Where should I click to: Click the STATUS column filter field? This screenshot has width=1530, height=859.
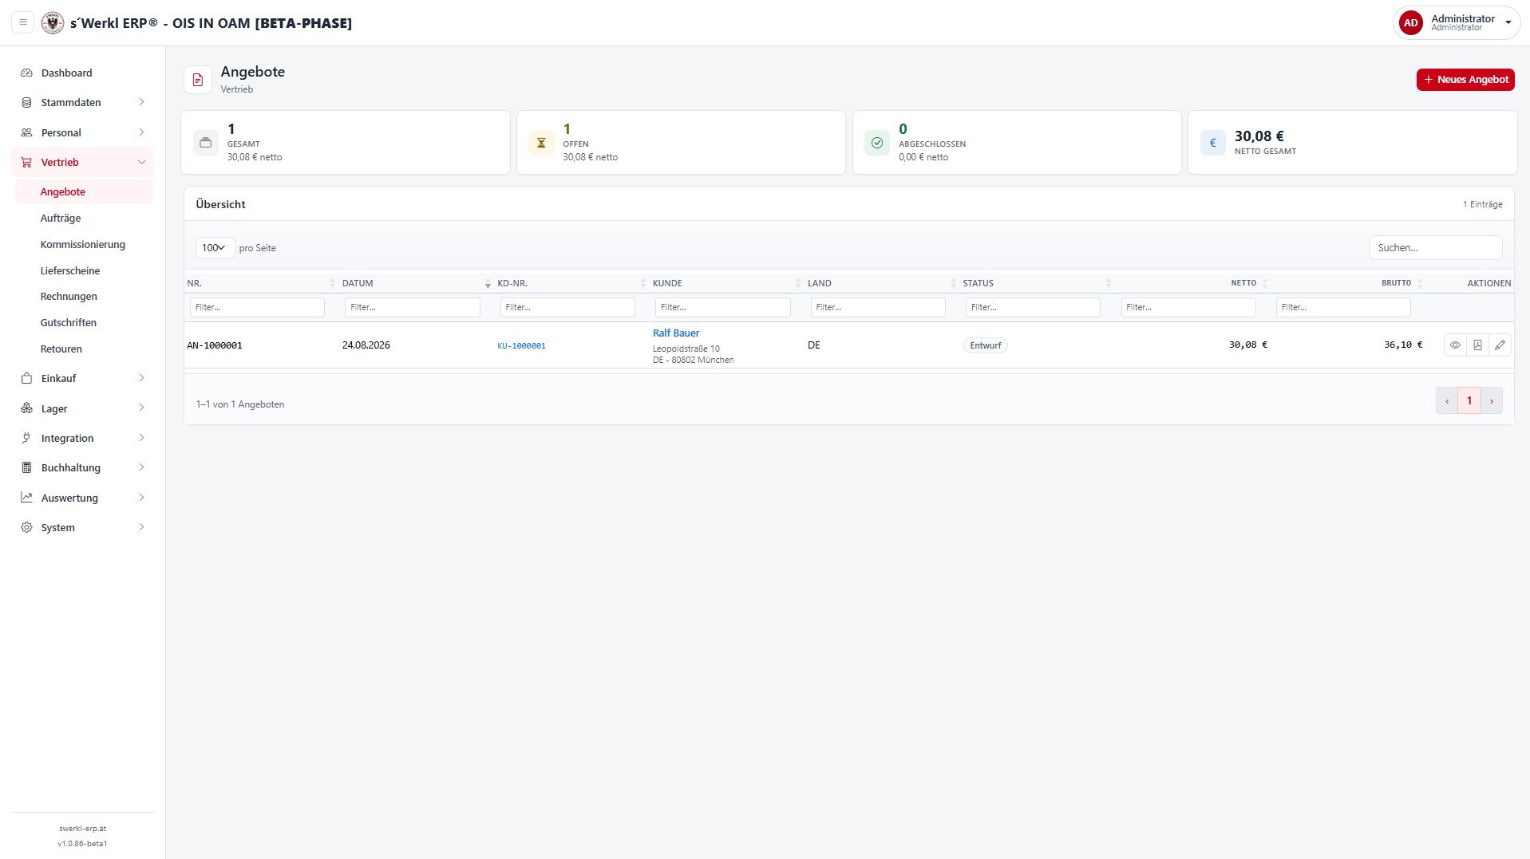(1033, 307)
